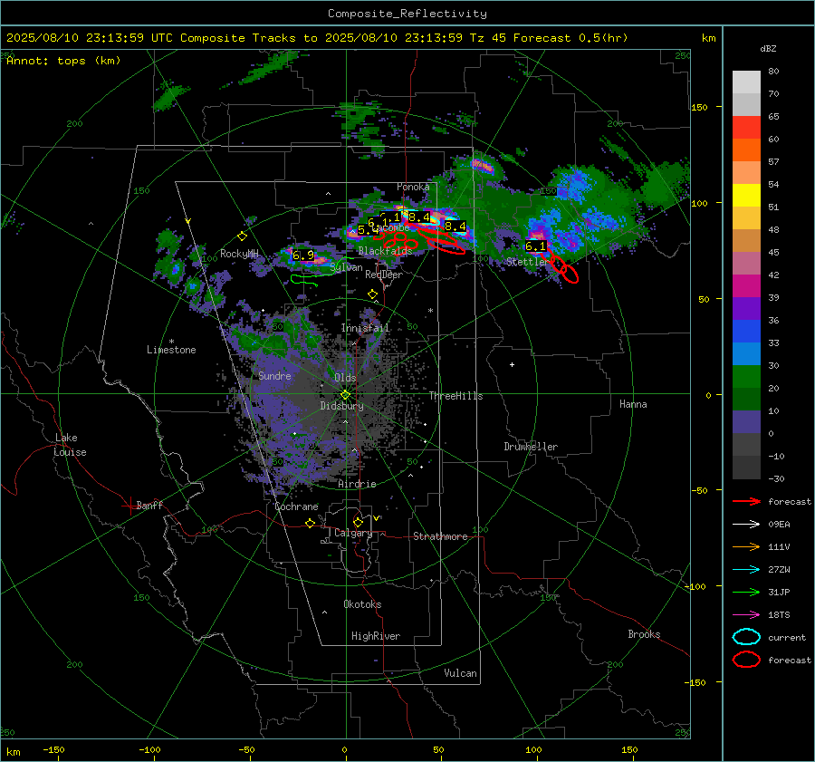Select the orange 111V arrow legend icon
The image size is (815, 762).
[x=746, y=546]
